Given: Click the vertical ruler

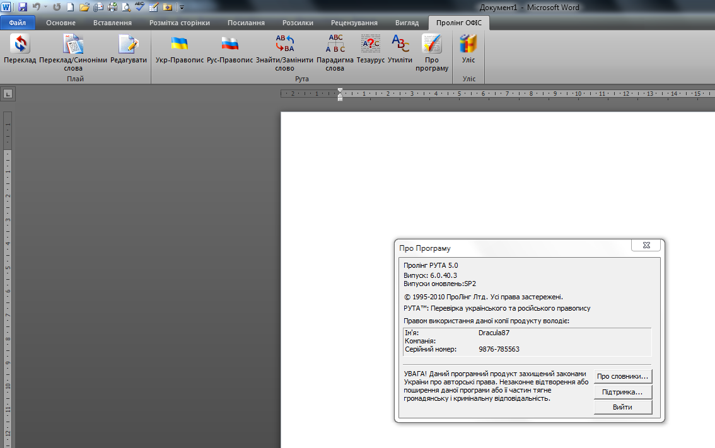Looking at the screenshot, I should tap(8, 279).
